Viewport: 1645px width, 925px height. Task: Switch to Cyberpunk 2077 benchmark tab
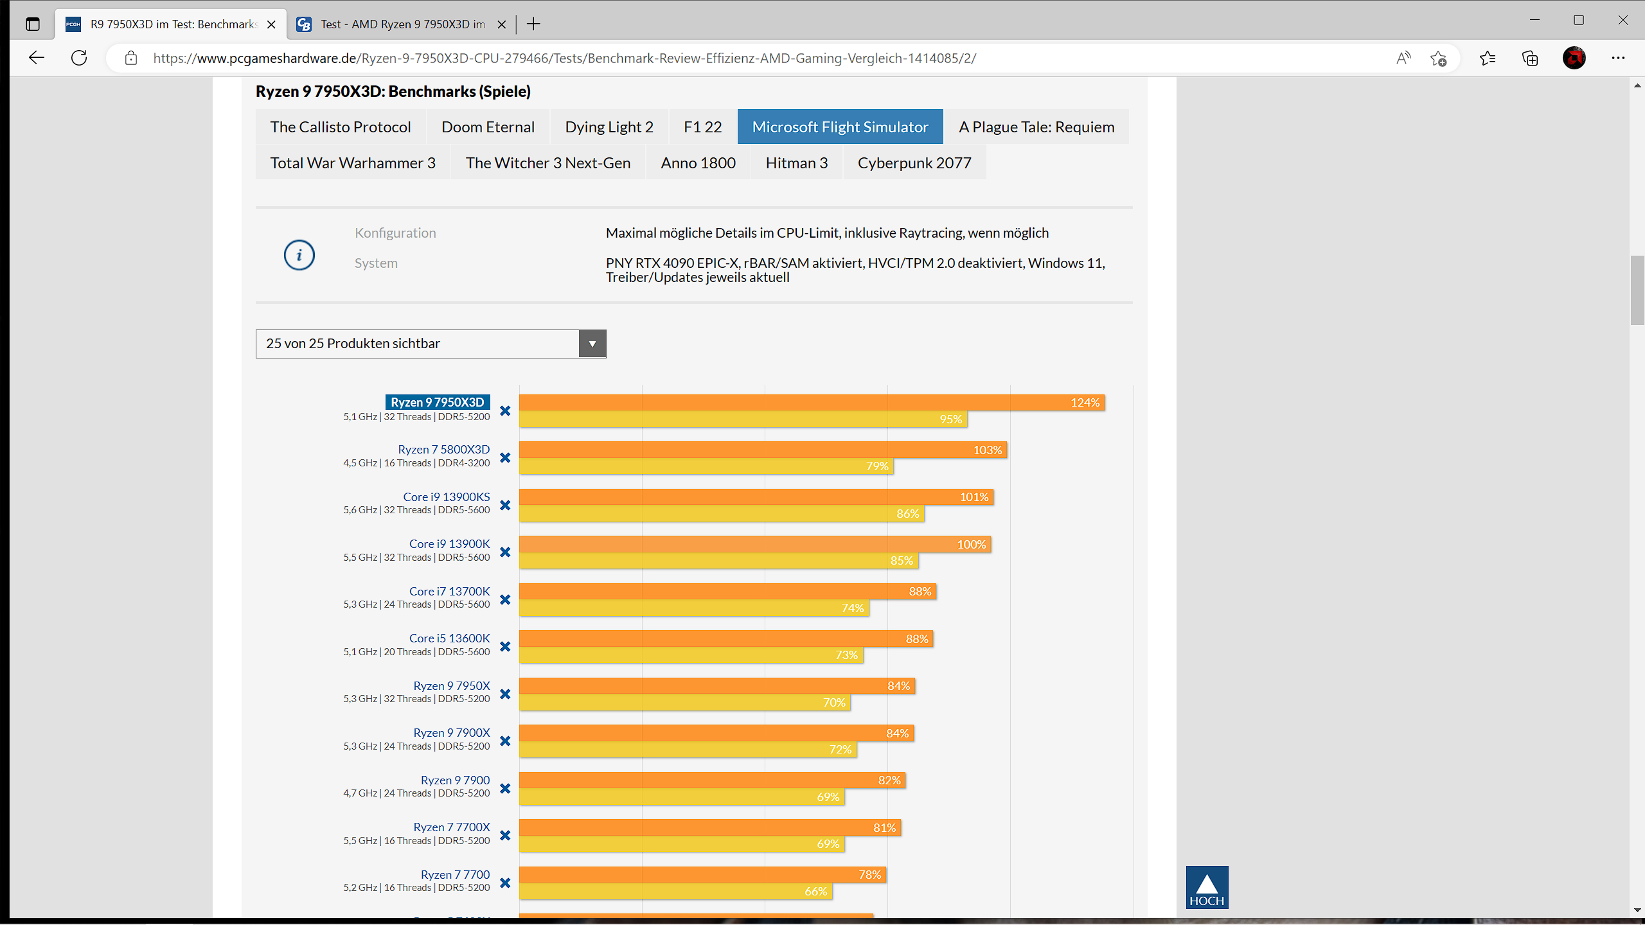click(914, 163)
